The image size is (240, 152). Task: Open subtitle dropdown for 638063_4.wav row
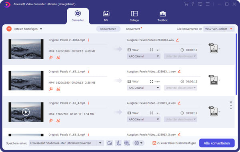coord(180,119)
